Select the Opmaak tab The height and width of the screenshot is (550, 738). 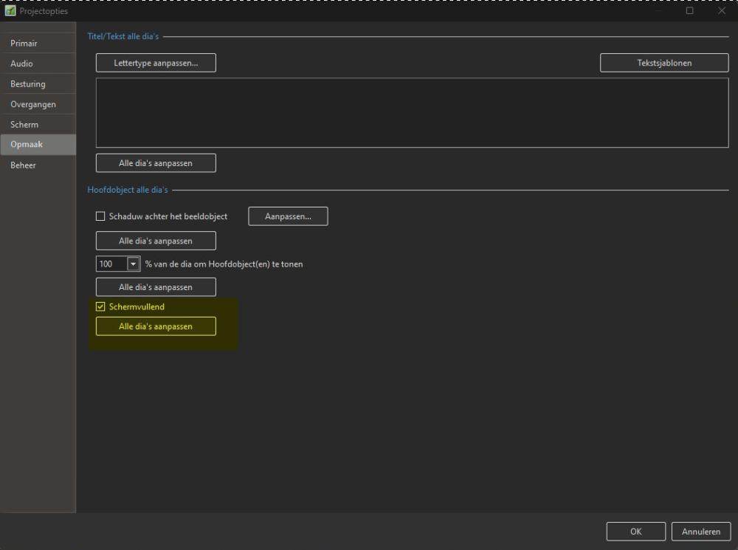38,145
